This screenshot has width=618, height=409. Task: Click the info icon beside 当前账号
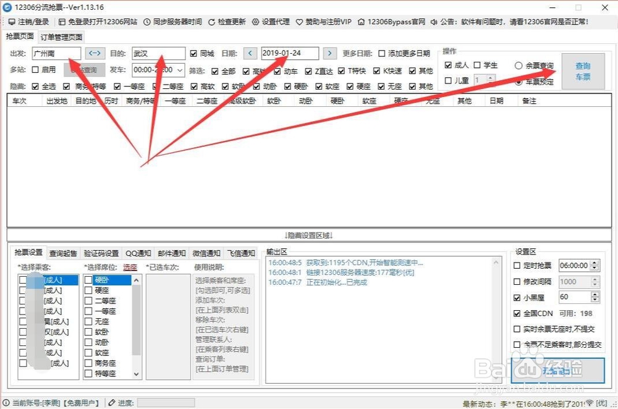(6, 403)
